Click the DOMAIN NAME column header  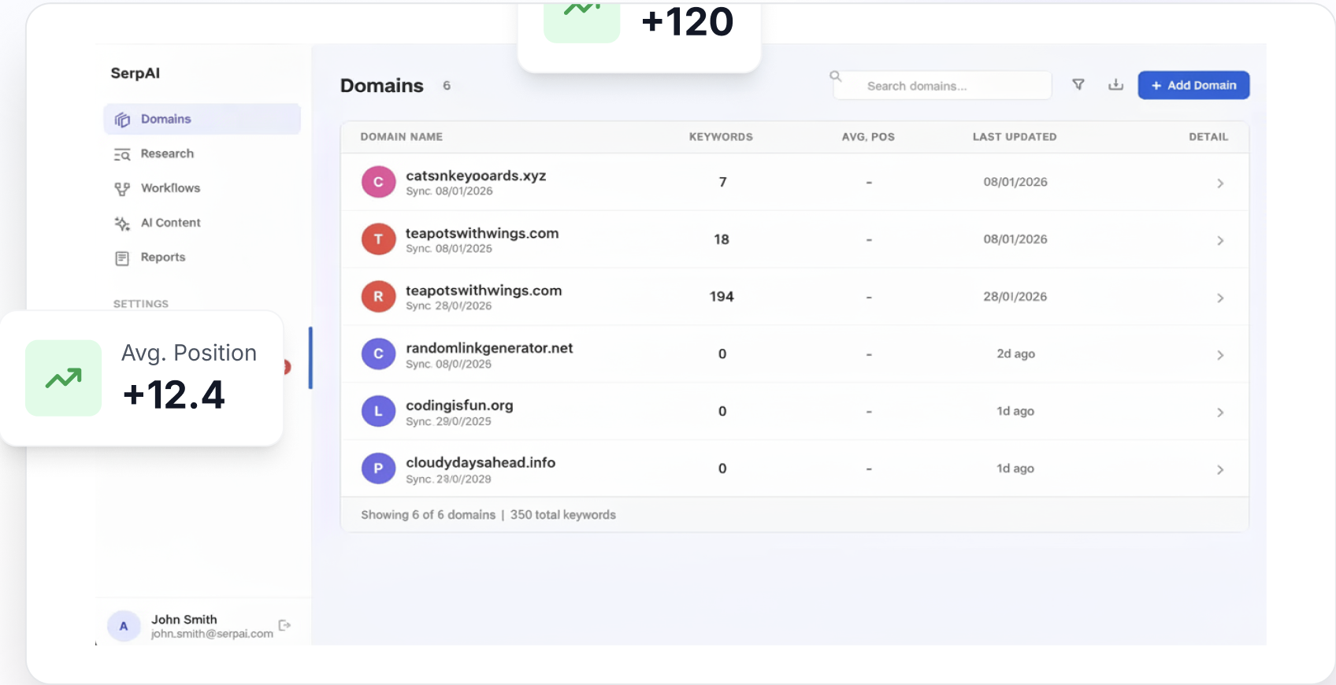(x=402, y=137)
